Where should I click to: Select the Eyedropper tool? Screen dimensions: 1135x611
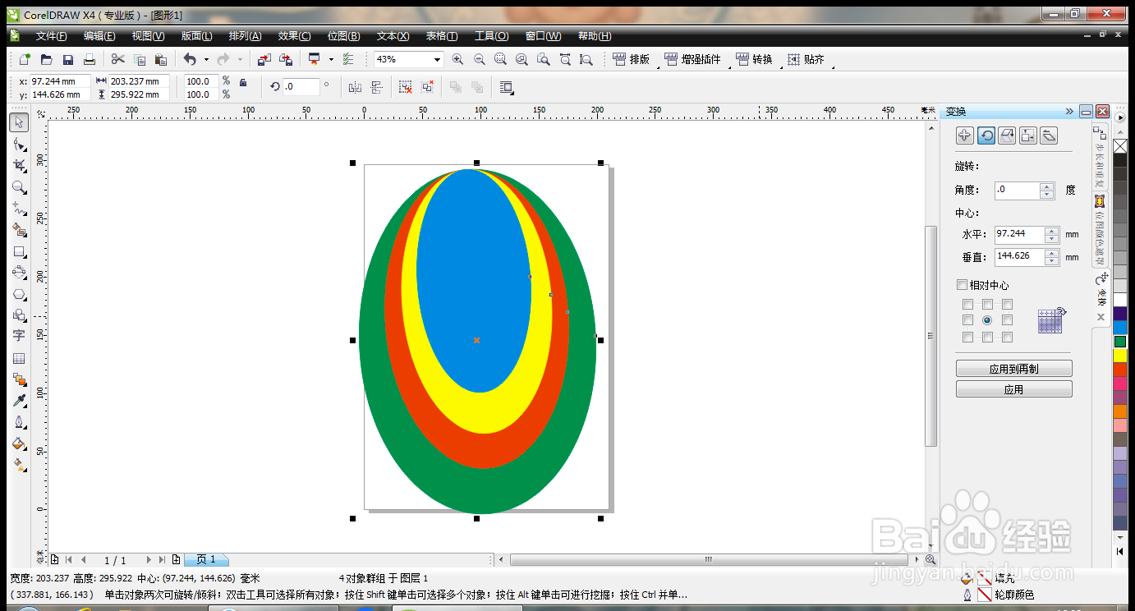(x=19, y=401)
